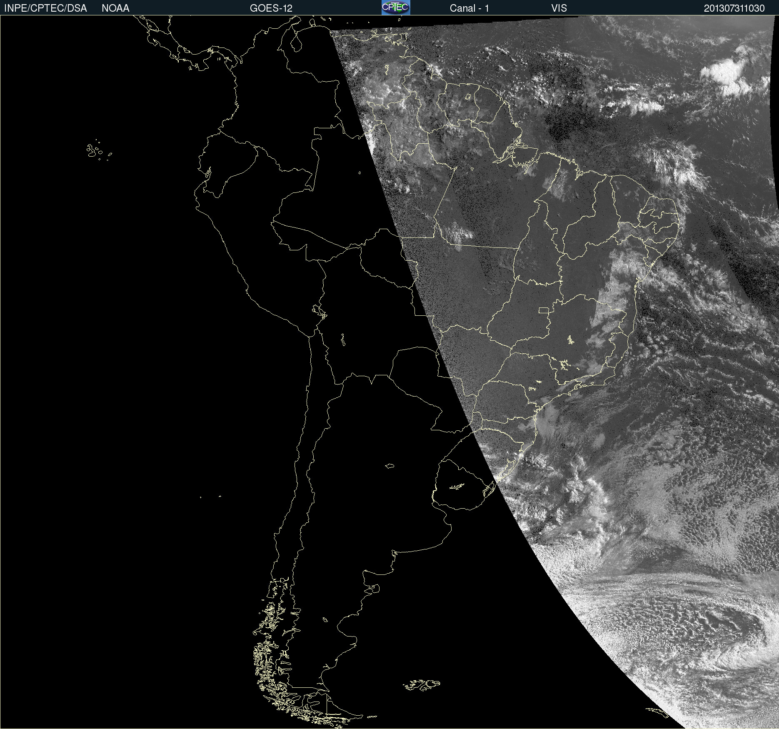Click the GOES-12 satellite label
This screenshot has width=779, height=729.
[x=271, y=8]
